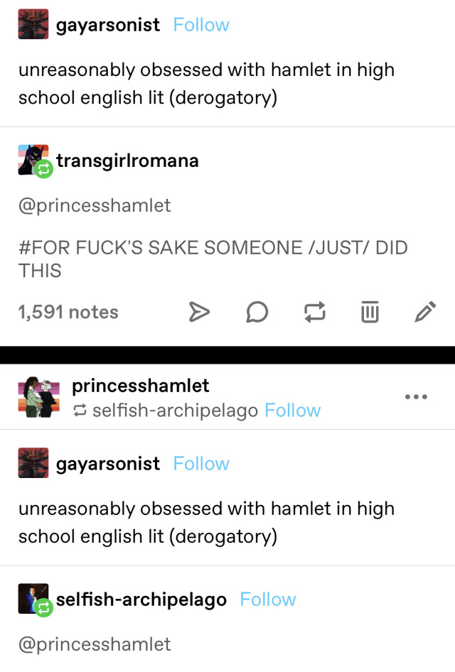Open the princesshamlet blog name header

pyautogui.click(x=140, y=386)
